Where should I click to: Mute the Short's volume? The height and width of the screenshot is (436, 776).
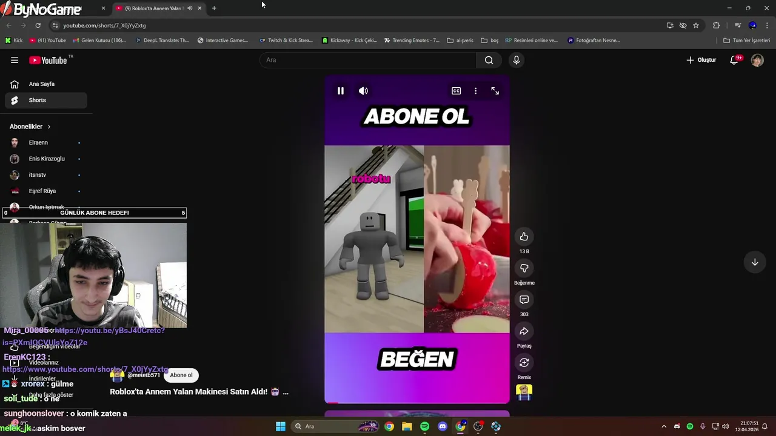coord(363,91)
